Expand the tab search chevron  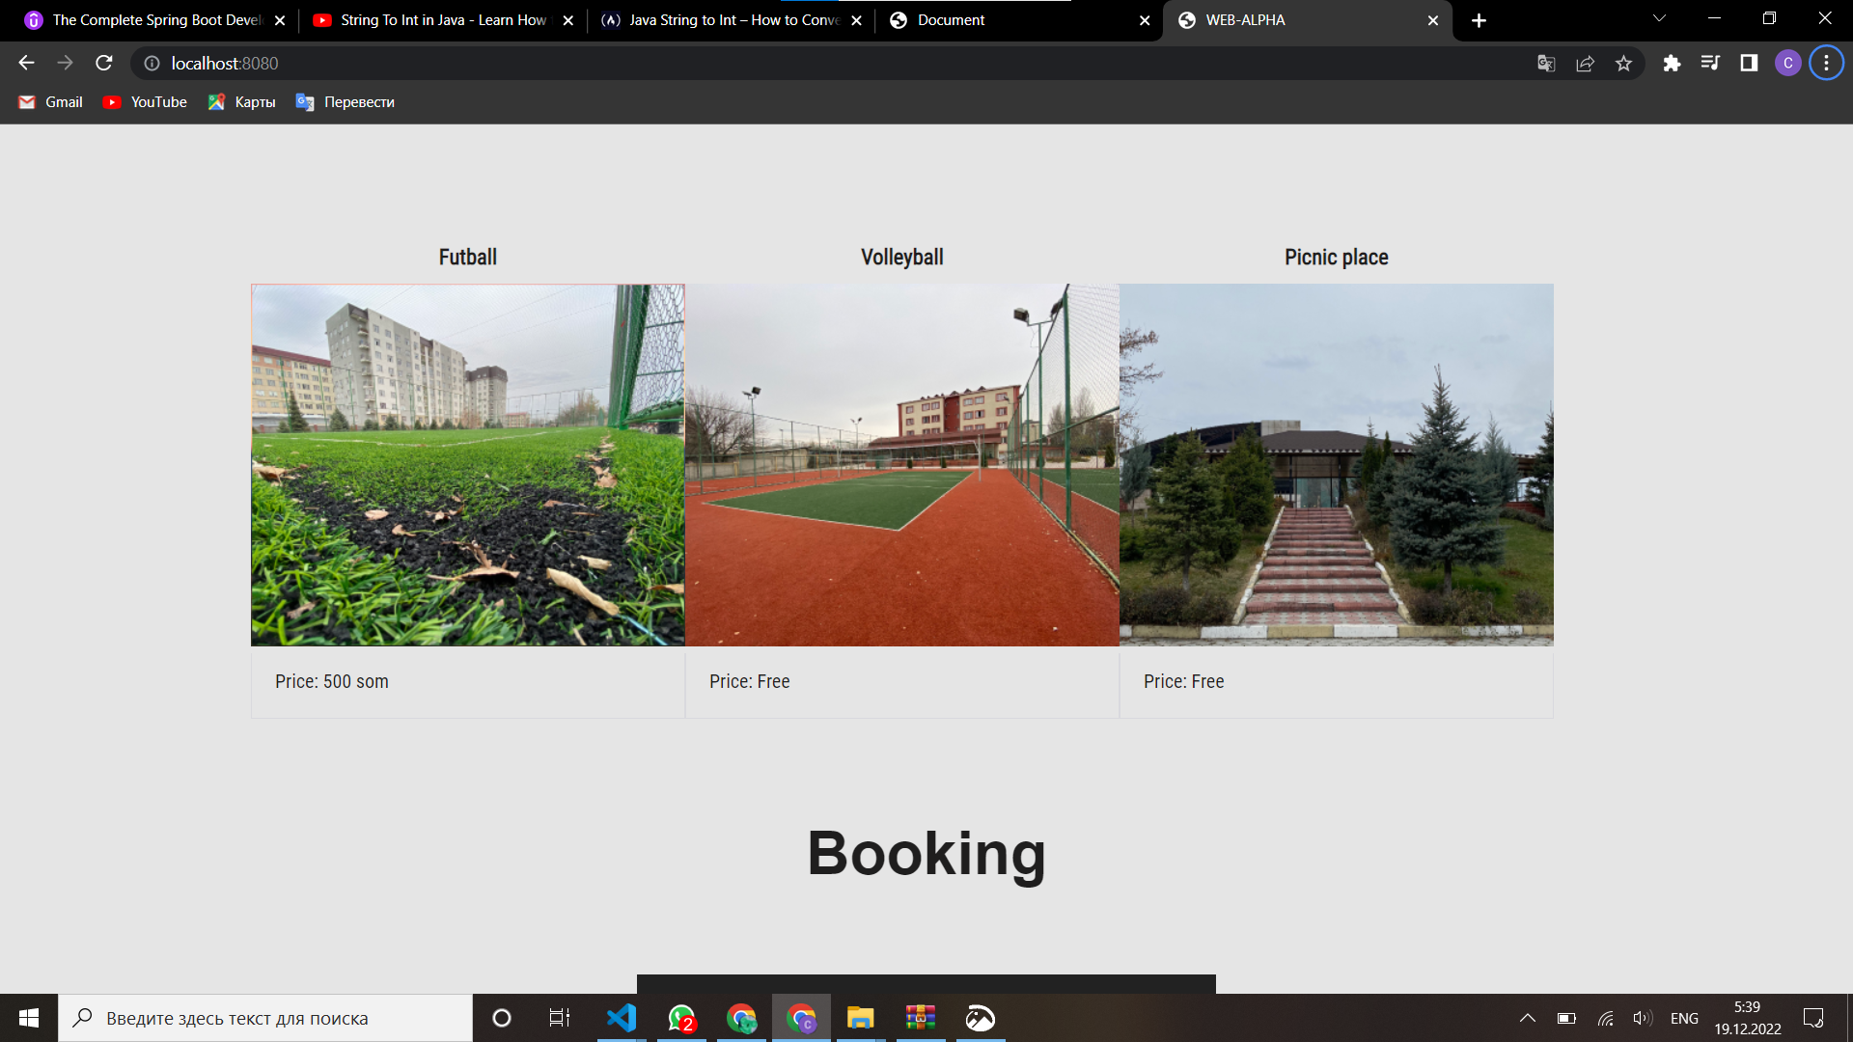1659,19
